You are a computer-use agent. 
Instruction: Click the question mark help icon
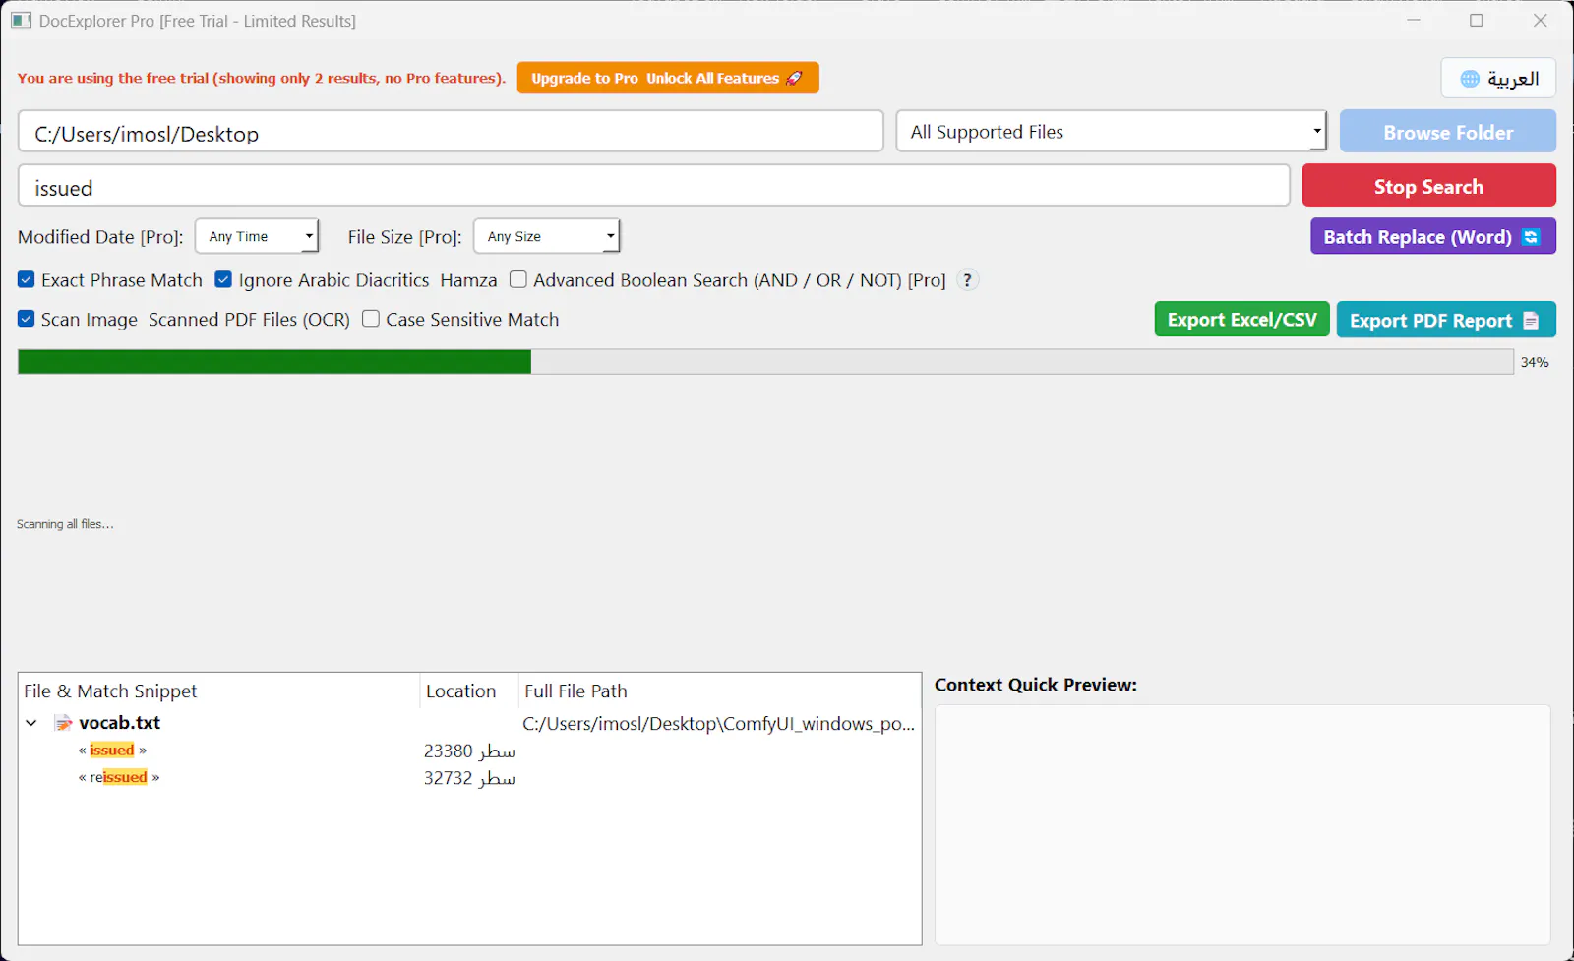[x=968, y=280]
